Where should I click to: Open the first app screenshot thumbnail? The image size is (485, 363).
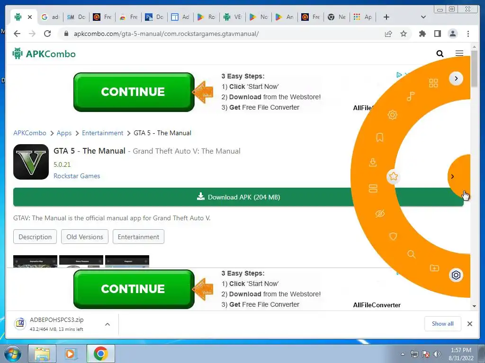pyautogui.click(x=35, y=261)
